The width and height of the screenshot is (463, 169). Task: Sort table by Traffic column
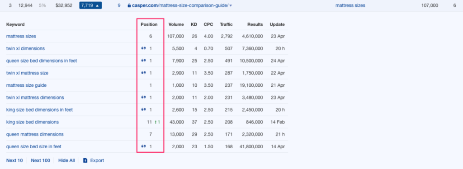pos(226,24)
